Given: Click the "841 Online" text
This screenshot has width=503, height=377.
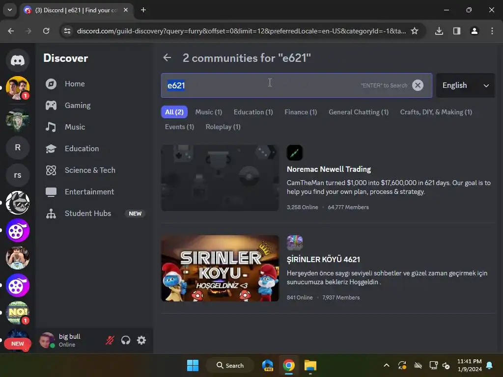Looking at the screenshot, I should [300, 297].
